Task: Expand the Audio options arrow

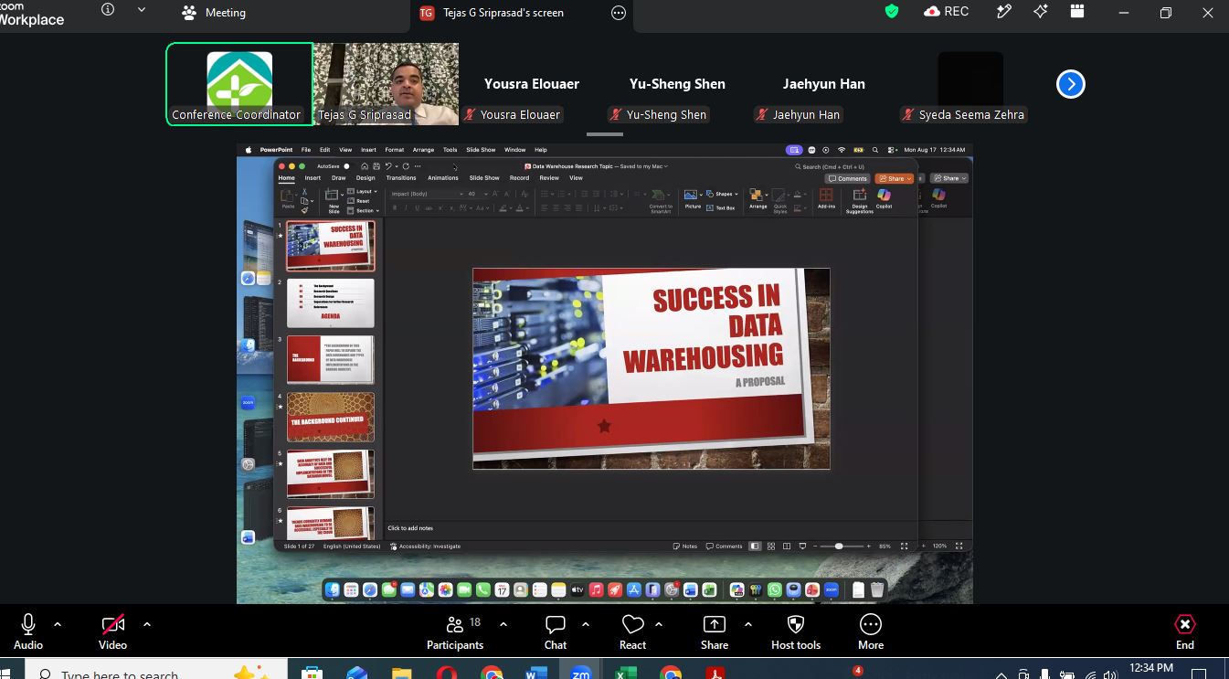Action: coord(58,624)
